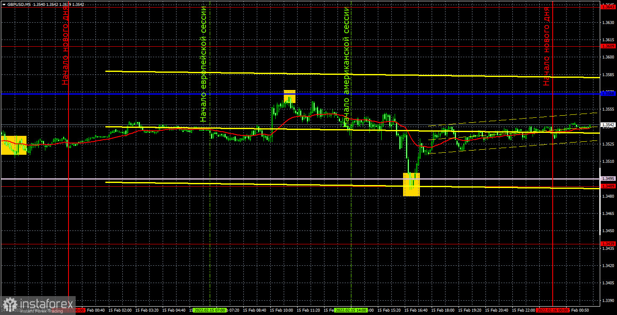
Task: Click the red 1.3489 price label
Action: 609,186
